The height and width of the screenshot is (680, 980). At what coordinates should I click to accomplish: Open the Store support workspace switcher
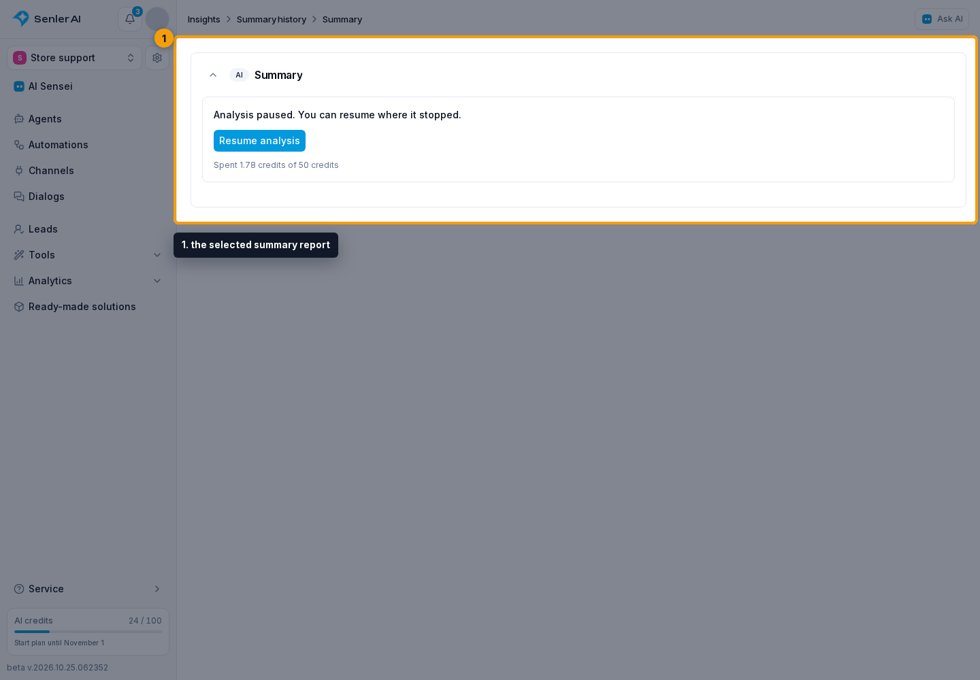point(74,58)
